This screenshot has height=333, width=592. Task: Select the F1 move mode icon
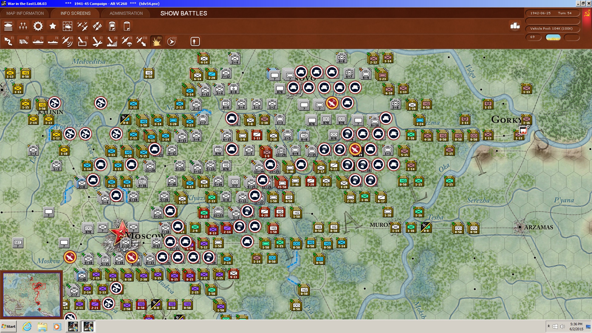pos(8,41)
